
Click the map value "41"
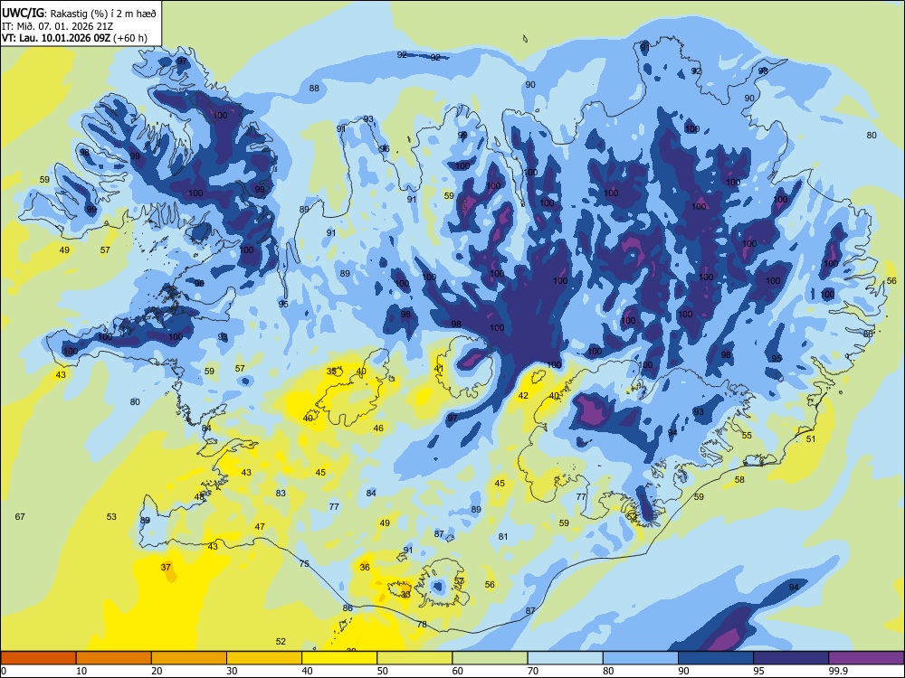[x=439, y=369]
